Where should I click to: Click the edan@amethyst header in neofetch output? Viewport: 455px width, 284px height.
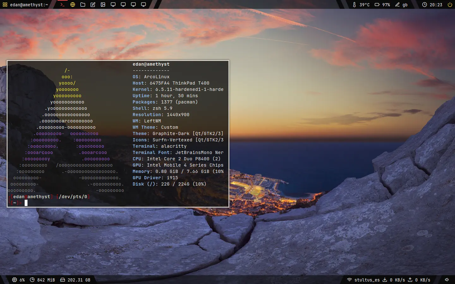click(x=151, y=64)
